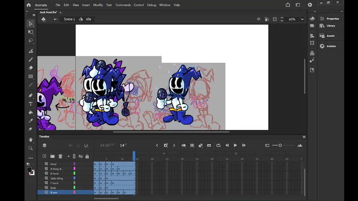Select the Free Transform tool

pos(31,32)
